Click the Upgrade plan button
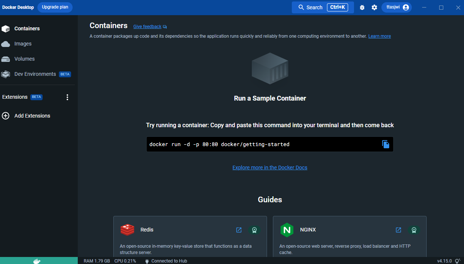This screenshot has width=464, height=264. pos(55,7)
